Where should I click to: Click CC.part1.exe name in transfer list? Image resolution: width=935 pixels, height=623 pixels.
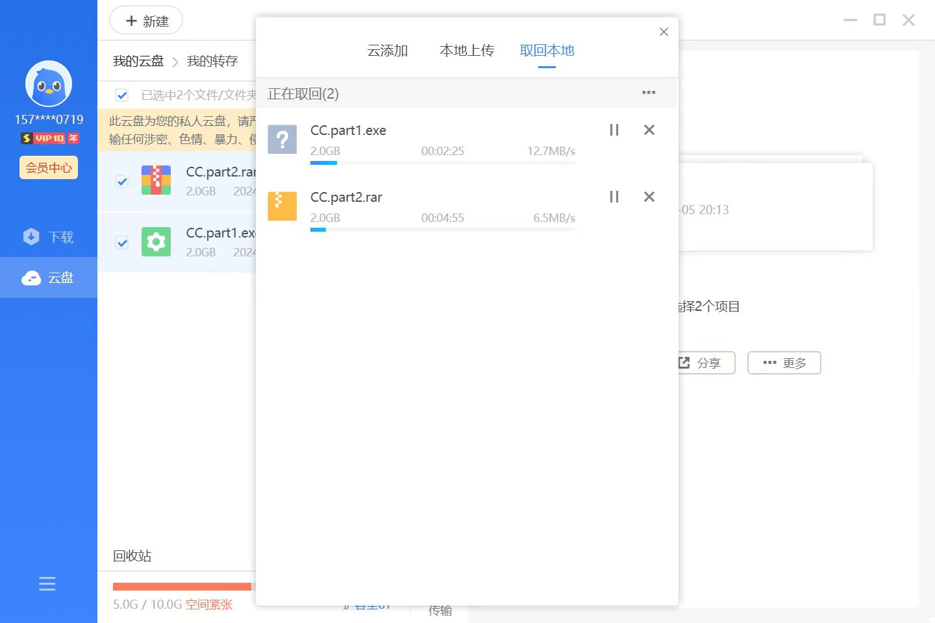348,130
